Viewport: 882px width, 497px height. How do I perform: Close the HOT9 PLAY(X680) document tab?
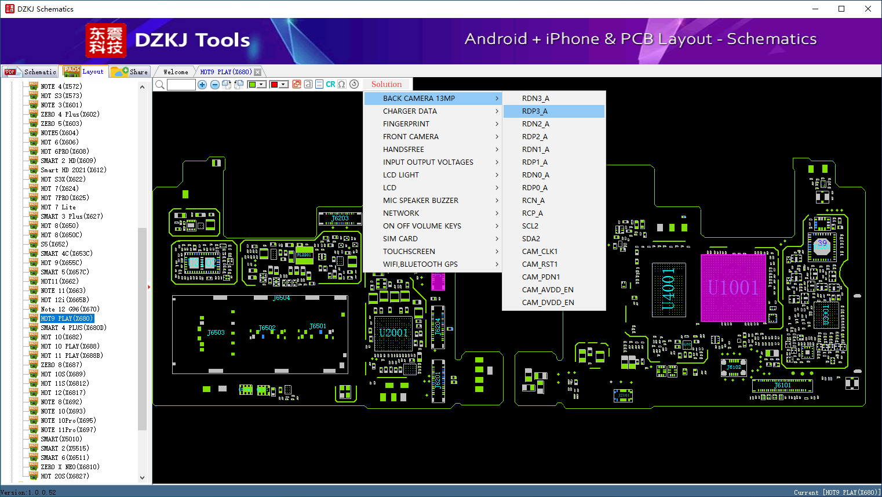[258, 72]
